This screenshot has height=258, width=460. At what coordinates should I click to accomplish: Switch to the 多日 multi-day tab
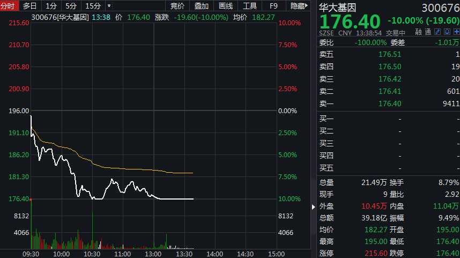pyautogui.click(x=29, y=6)
